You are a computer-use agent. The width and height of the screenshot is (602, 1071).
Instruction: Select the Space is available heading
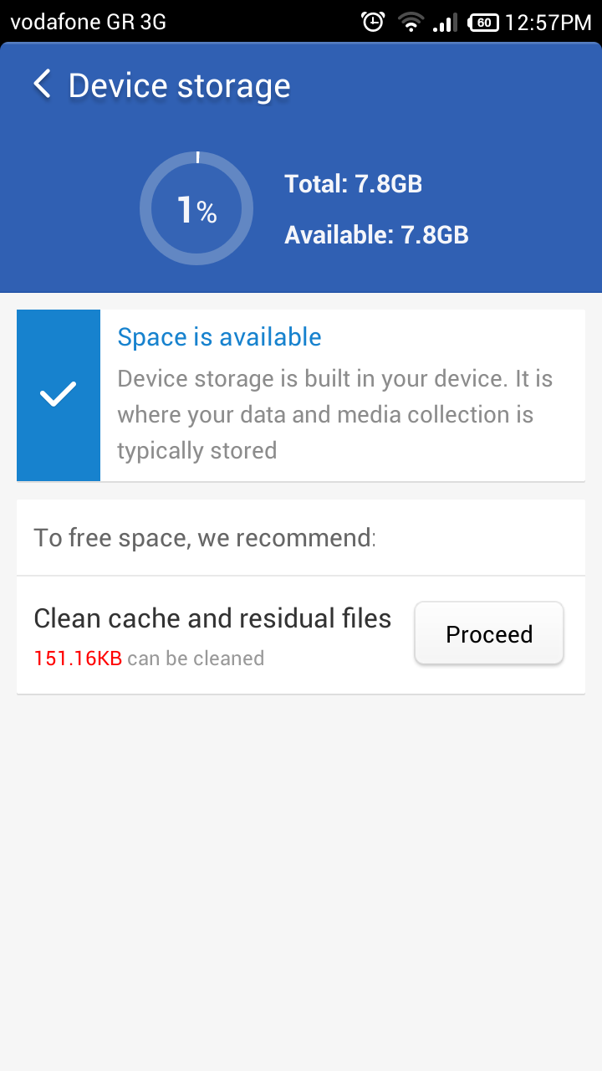[x=219, y=337]
